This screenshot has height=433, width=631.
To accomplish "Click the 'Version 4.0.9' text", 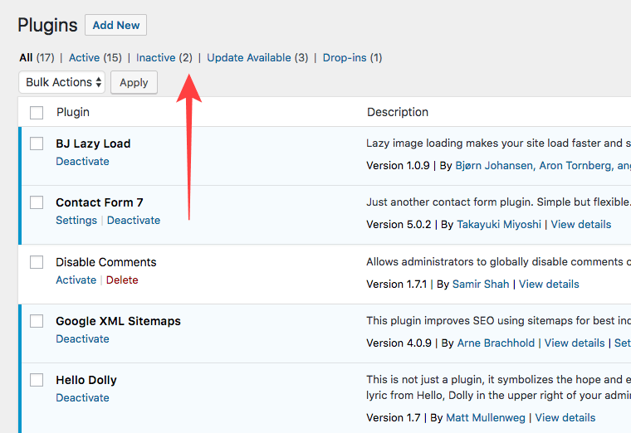I will click(399, 343).
